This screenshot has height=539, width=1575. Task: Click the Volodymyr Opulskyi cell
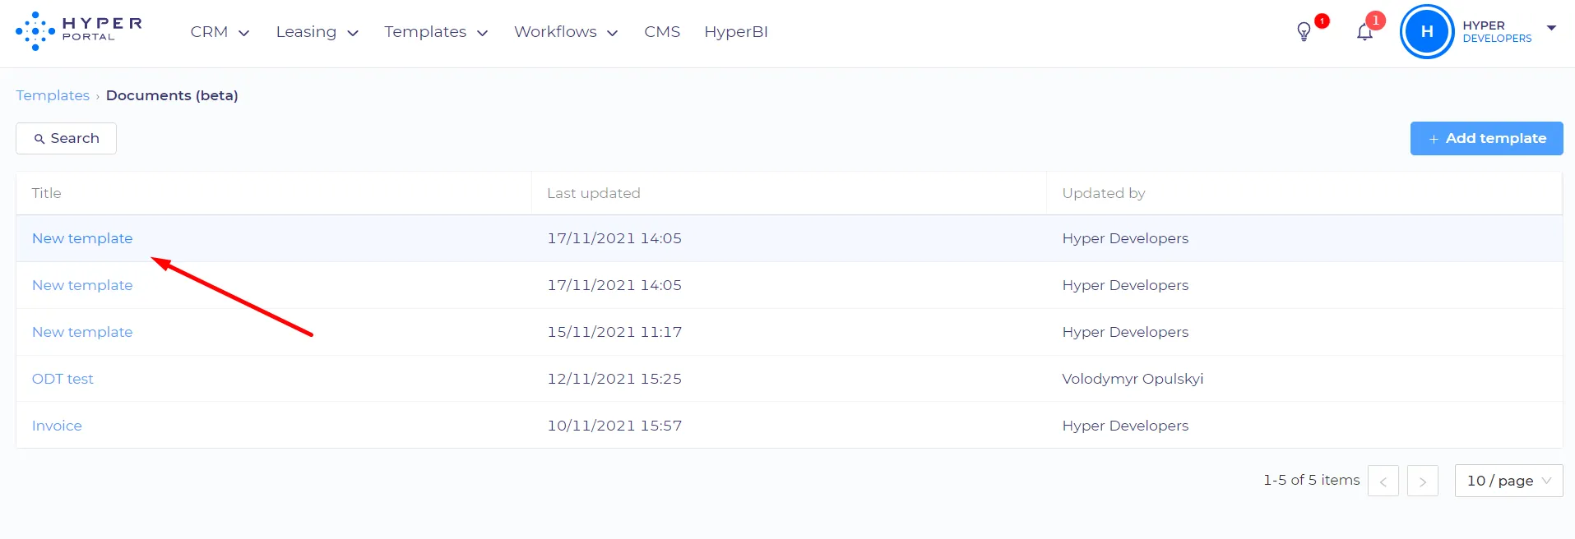point(1133,379)
